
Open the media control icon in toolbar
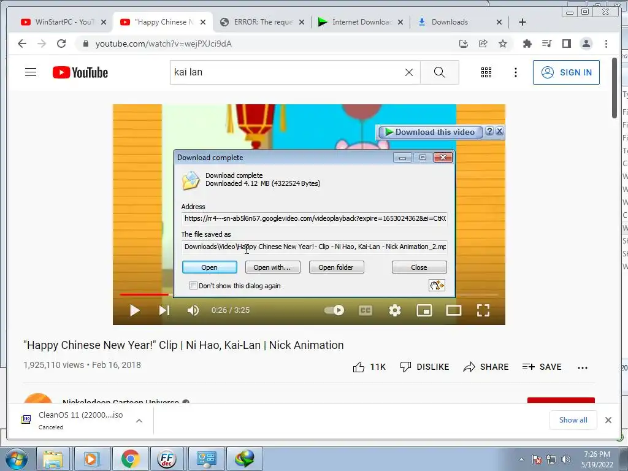tap(546, 44)
